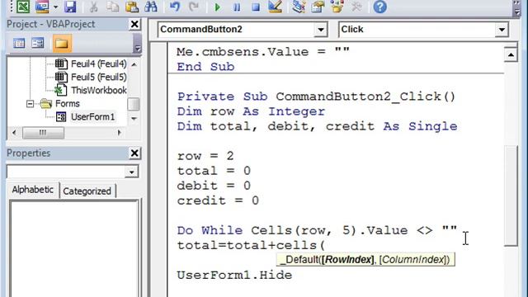The image size is (528, 297).
Task: Run the macro with the green play icon
Action: (x=218, y=7)
